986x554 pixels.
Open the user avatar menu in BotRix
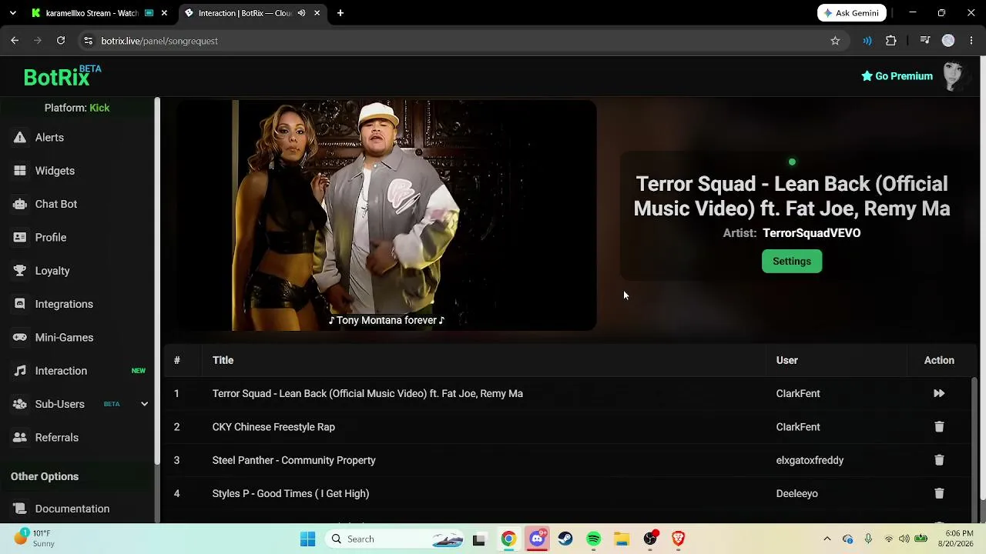[954, 76]
